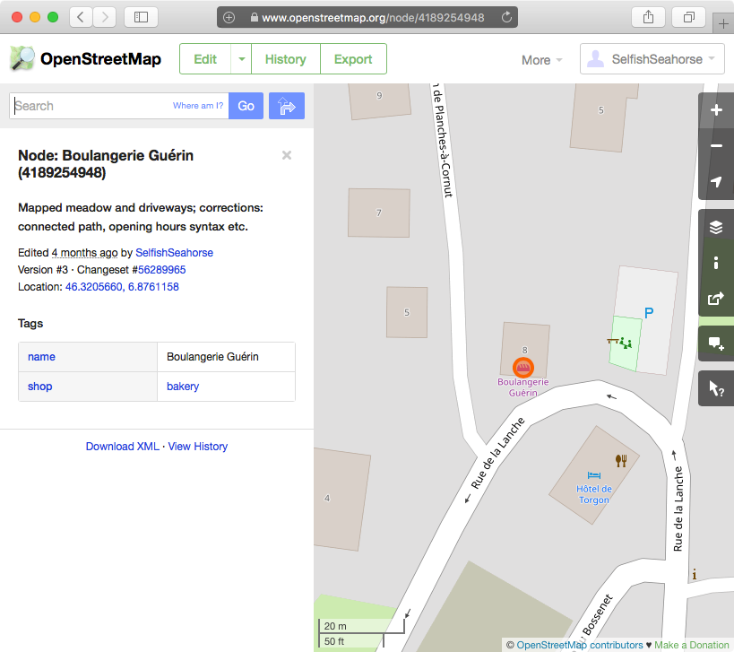Open the Edit dropdown arrow
This screenshot has height=652, width=734.
[242, 59]
